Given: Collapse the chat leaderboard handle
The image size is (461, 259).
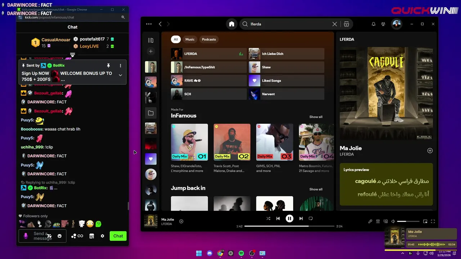Looking at the screenshot, I should tap(72, 55).
